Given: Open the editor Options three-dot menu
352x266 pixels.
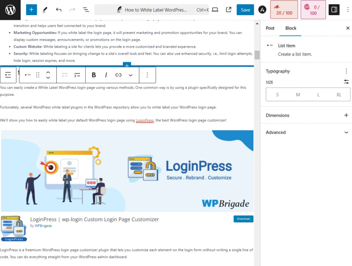Looking at the screenshot, I should [348, 10].
